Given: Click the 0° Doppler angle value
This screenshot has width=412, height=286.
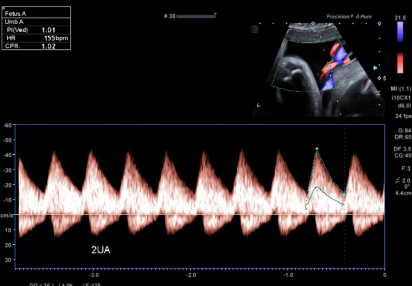Looking at the screenshot, I should point(407,187).
